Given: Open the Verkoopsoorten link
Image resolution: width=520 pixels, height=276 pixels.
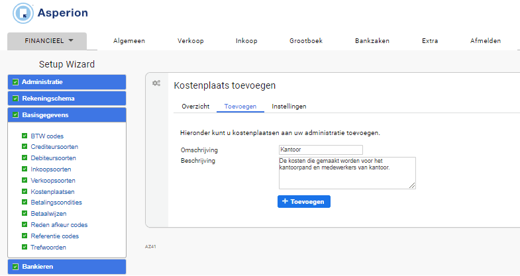Looking at the screenshot, I should (x=53, y=181).
